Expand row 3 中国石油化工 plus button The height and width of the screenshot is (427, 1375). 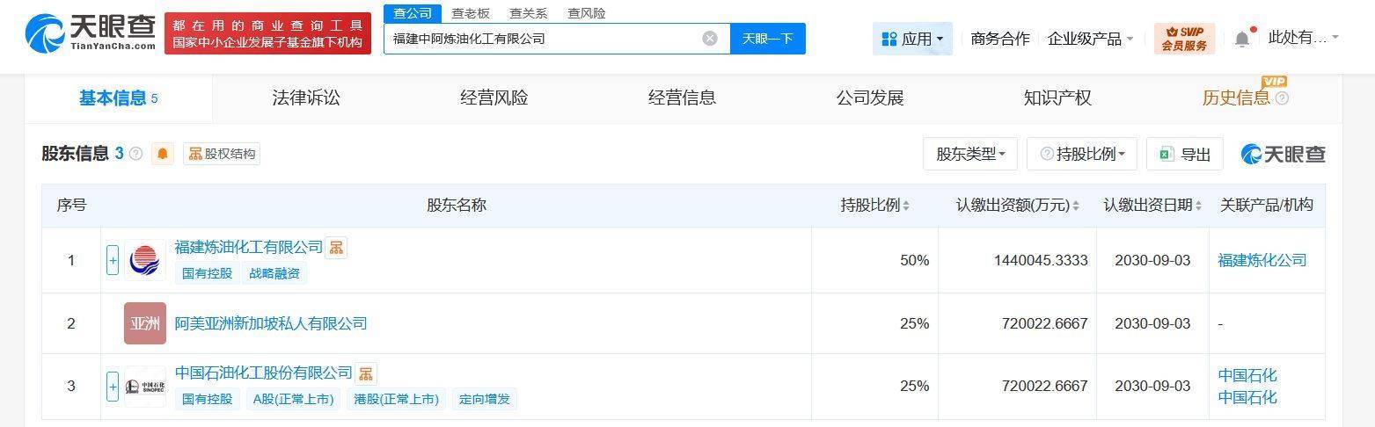pyautogui.click(x=113, y=387)
